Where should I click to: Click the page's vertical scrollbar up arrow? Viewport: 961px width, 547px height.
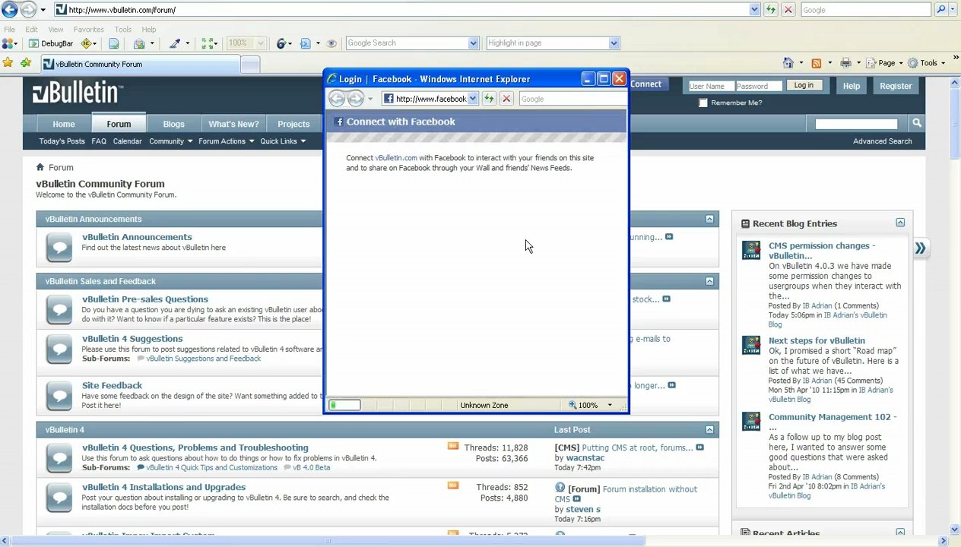954,82
